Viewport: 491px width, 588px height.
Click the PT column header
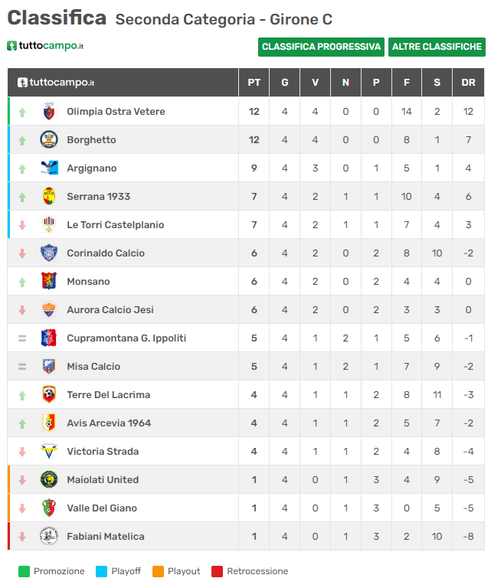pyautogui.click(x=254, y=83)
